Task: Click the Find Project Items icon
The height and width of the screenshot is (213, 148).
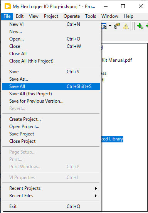Action: (118, 26)
